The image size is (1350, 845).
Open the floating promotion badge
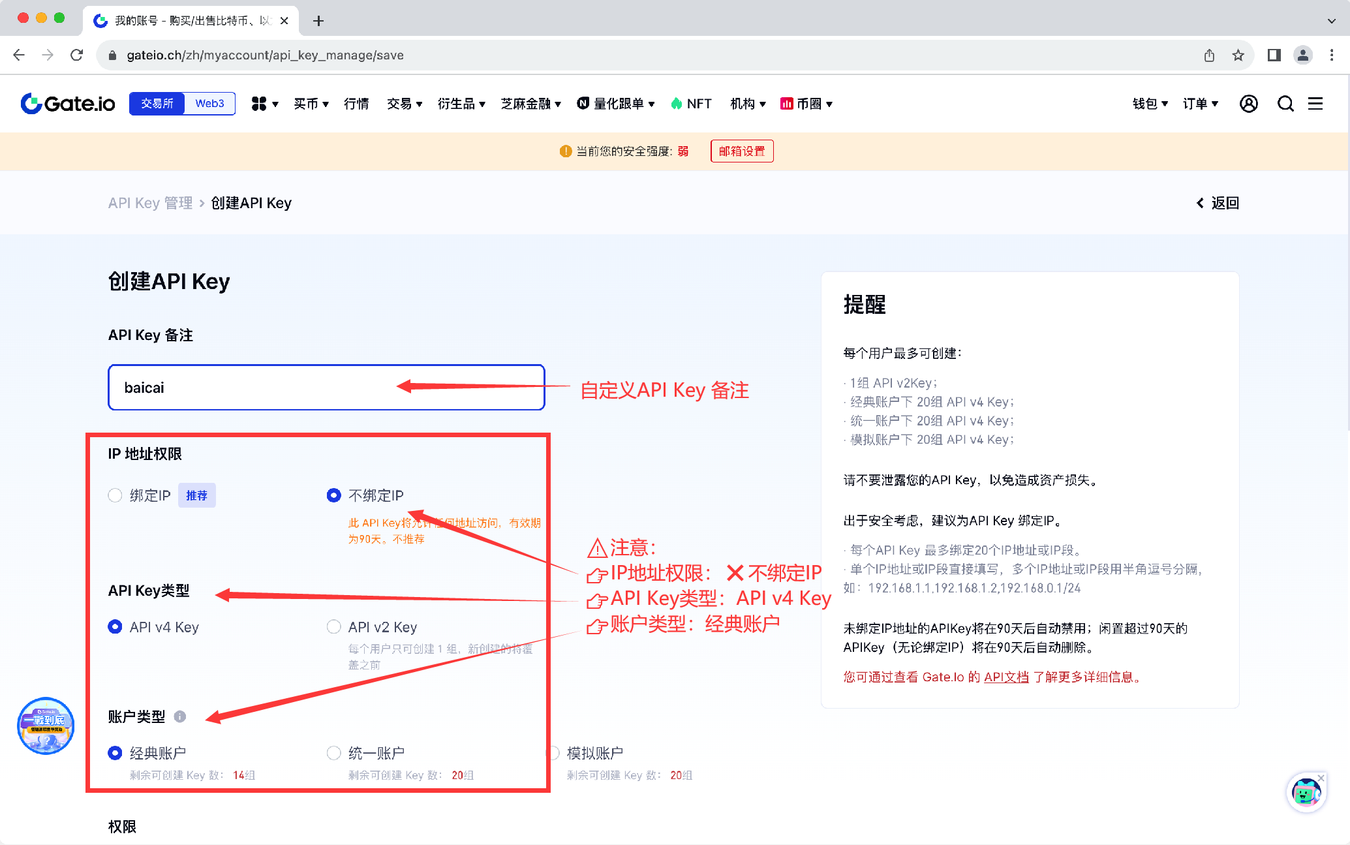point(46,726)
